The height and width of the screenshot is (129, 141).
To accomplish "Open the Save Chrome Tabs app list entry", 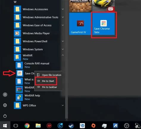I will [x=25, y=73].
